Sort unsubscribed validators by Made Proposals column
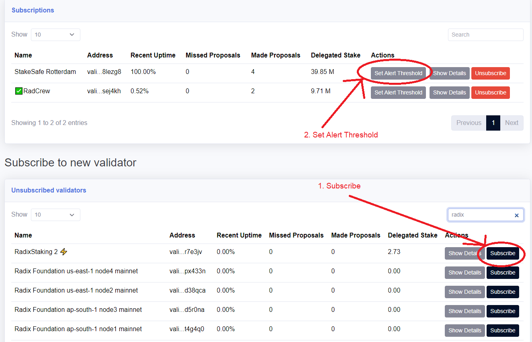Image resolution: width=532 pixels, height=342 pixels. coord(356,236)
